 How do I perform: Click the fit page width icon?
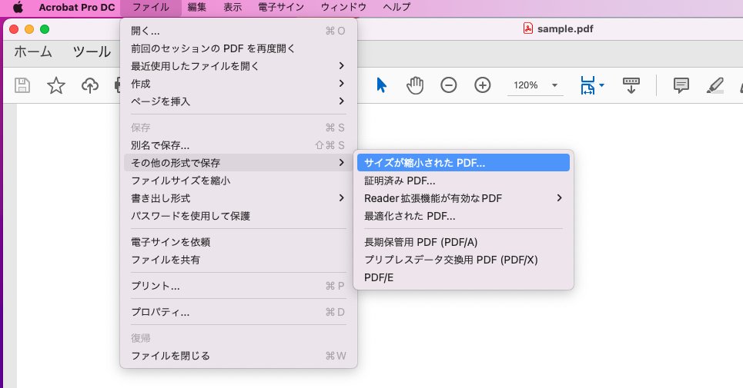click(587, 85)
